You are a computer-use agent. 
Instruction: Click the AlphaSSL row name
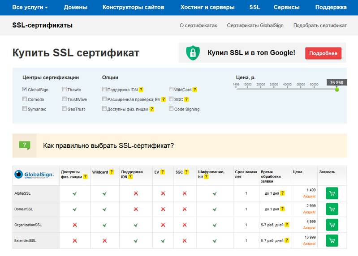[22, 193]
